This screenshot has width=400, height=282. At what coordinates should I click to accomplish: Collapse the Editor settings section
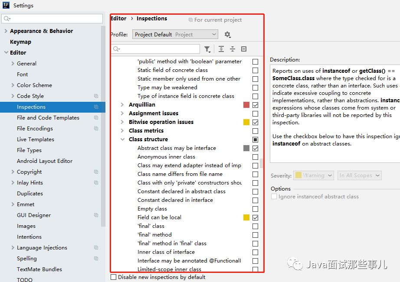[6, 52]
